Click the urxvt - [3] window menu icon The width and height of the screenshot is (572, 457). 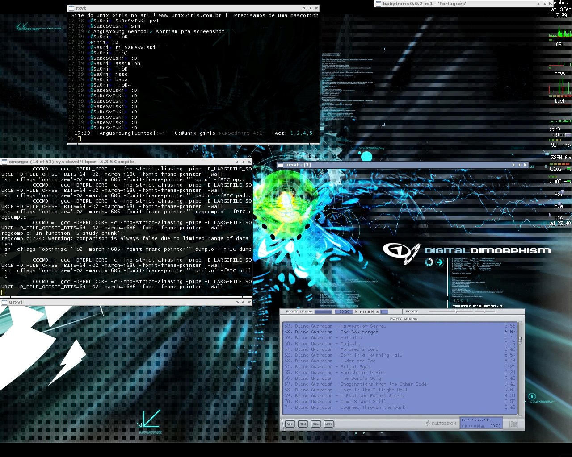281,165
